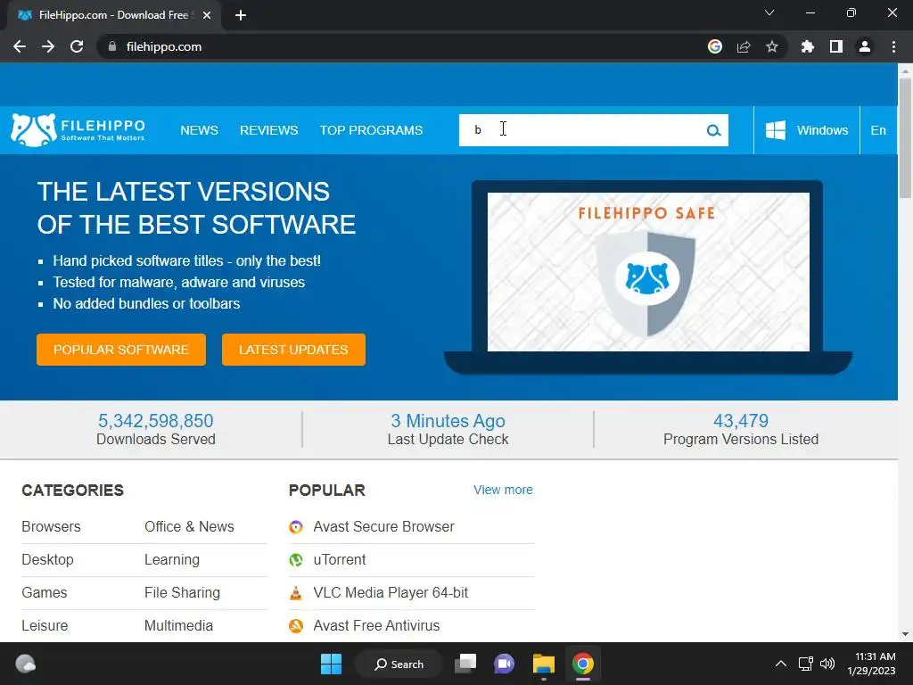Click the network tray icon
Viewport: 913px width, 685px height.
pyautogui.click(x=806, y=664)
